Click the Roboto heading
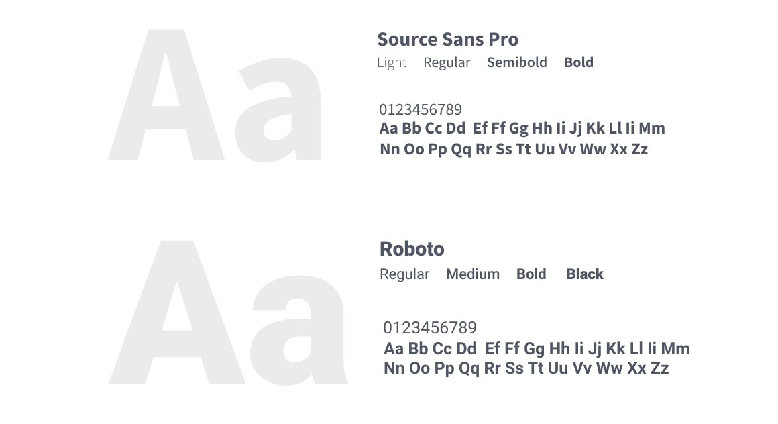Screen dimensions: 778x424 point(412,249)
